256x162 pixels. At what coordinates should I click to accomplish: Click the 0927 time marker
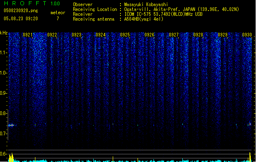pyautogui.click(x=174, y=35)
